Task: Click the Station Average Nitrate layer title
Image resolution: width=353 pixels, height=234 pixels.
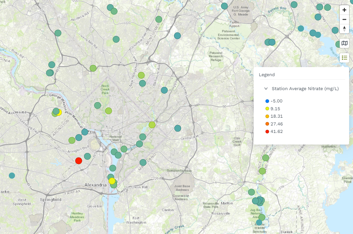Action: point(305,88)
